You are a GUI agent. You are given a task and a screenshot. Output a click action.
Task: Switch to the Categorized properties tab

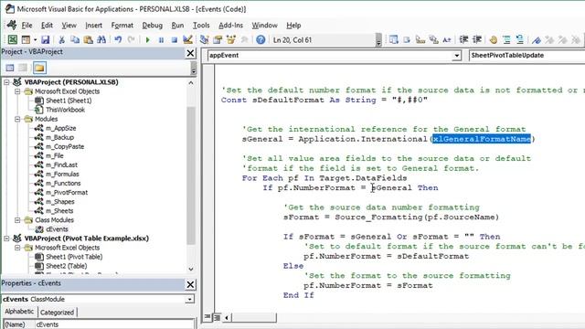(x=57, y=313)
